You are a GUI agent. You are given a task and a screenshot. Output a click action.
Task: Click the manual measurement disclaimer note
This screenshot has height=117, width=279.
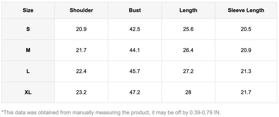111,112
